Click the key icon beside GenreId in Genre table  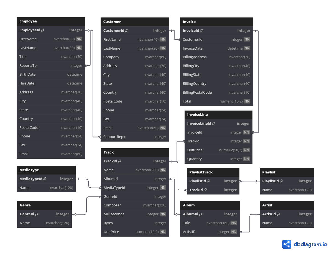point(36,214)
